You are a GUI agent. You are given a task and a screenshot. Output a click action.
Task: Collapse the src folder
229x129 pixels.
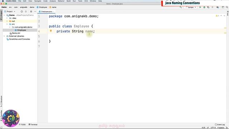7,24
